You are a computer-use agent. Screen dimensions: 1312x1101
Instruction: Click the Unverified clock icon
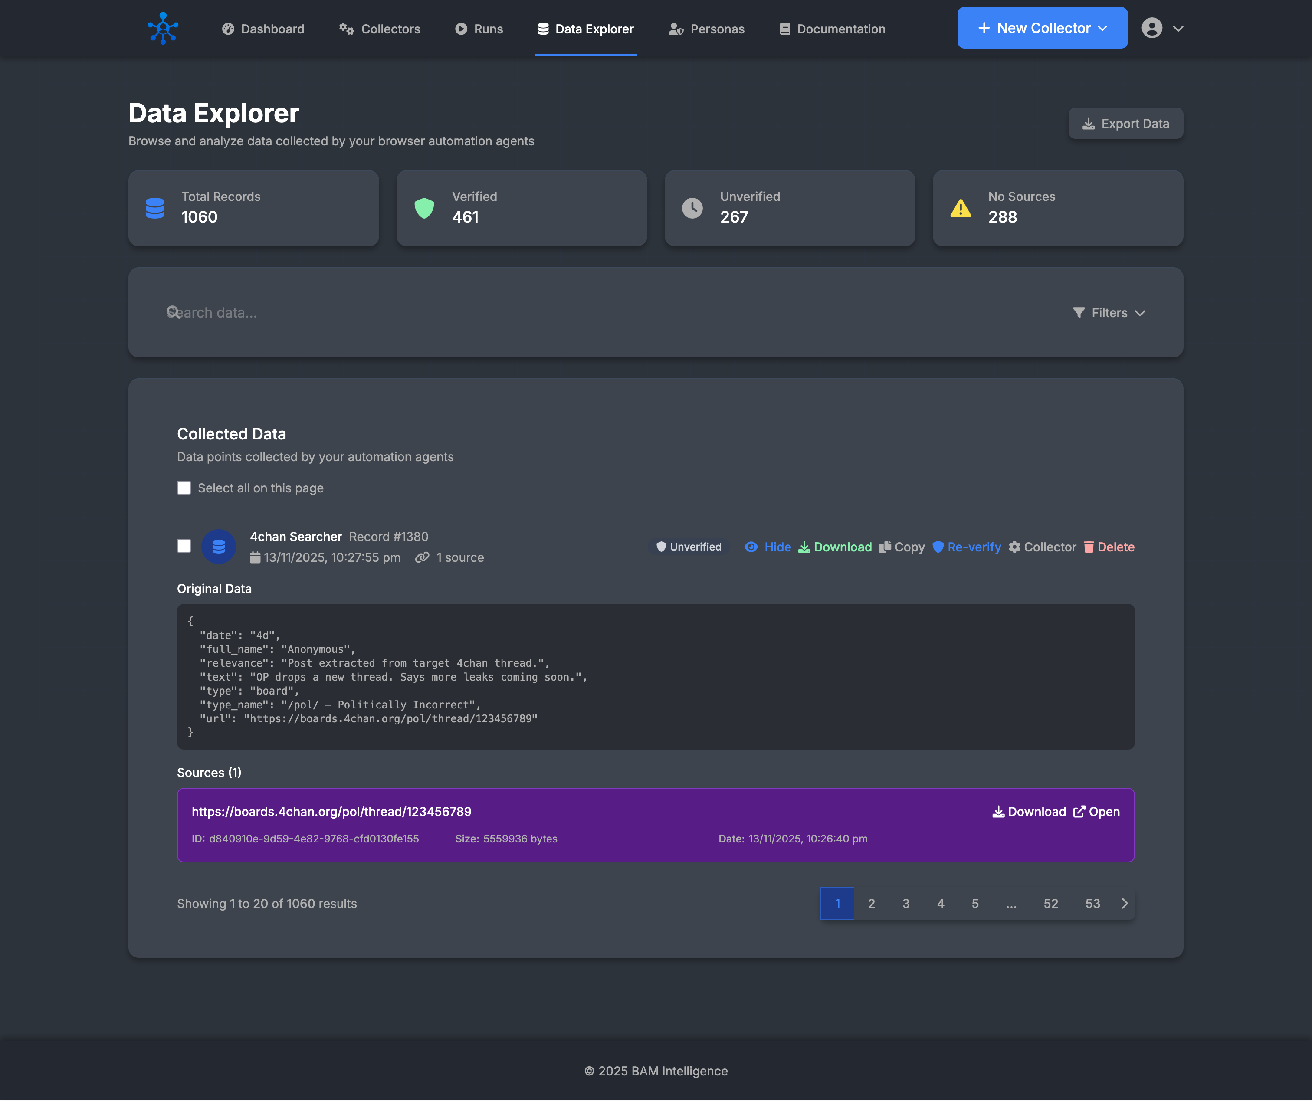pyautogui.click(x=692, y=208)
